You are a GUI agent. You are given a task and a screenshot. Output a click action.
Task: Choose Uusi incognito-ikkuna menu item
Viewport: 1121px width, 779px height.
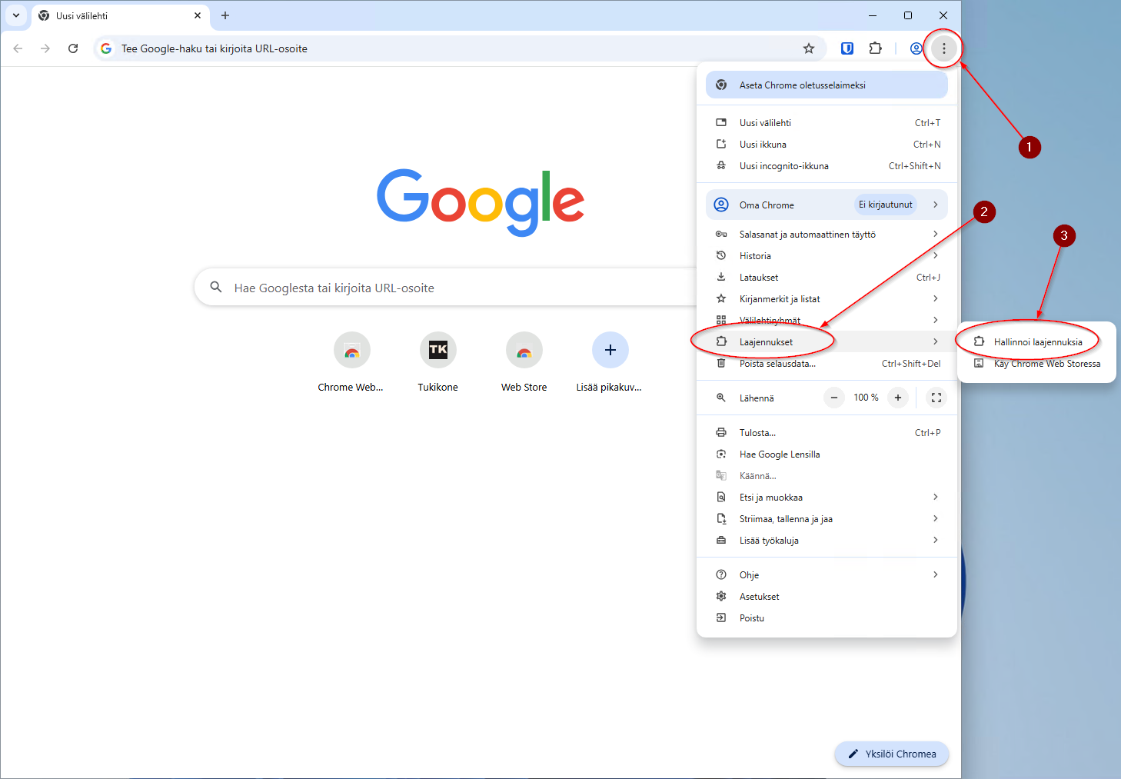(827, 166)
